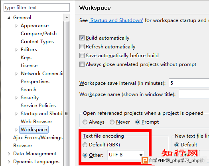Select Compare/Patch in preferences tree
209x166 pixels.
[x=39, y=34]
